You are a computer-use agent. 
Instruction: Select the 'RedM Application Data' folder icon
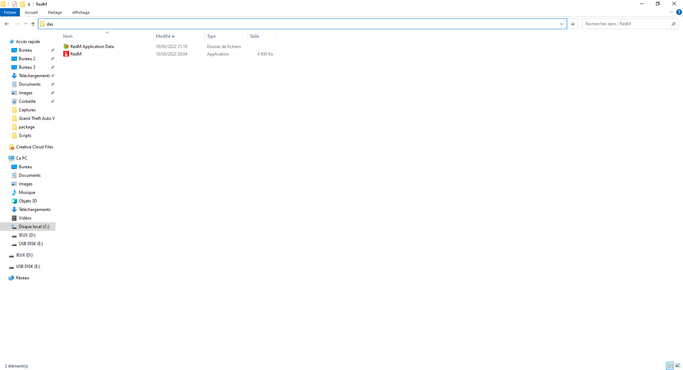(66, 46)
